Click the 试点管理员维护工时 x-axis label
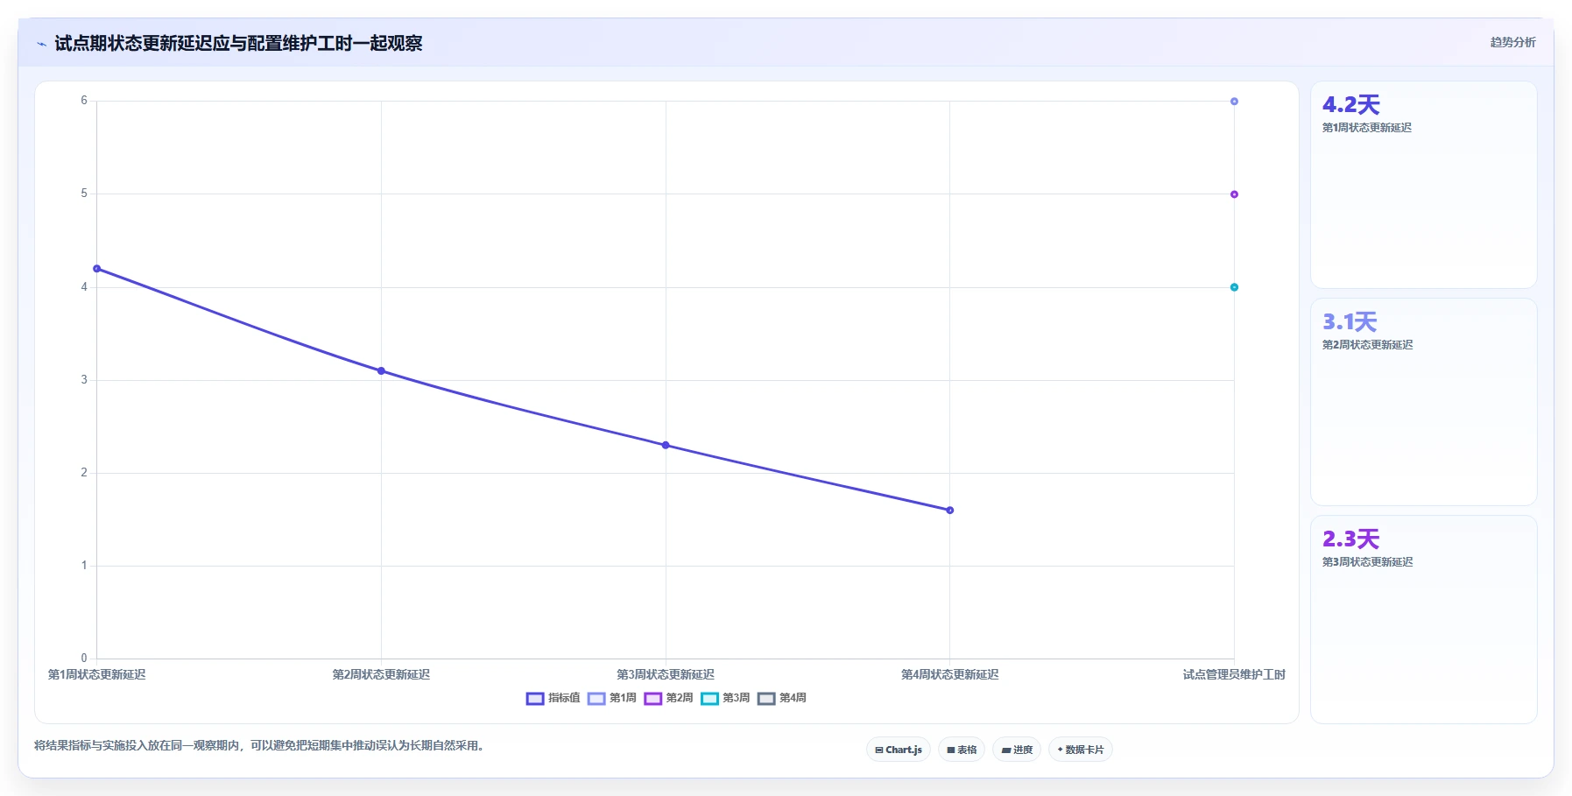Viewport: 1572px width, 796px height. pos(1234,674)
